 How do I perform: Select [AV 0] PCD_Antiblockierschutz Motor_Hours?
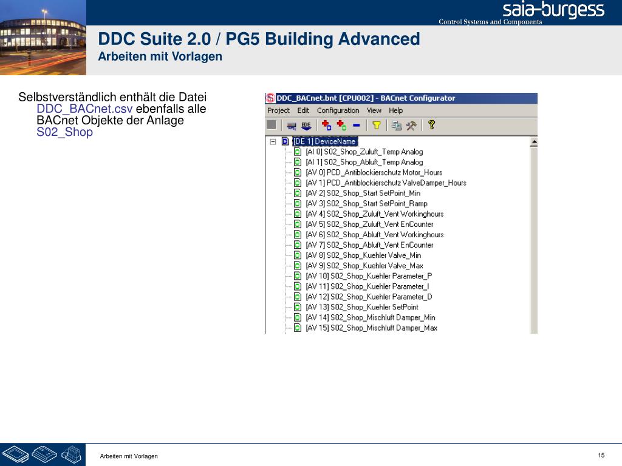(374, 172)
